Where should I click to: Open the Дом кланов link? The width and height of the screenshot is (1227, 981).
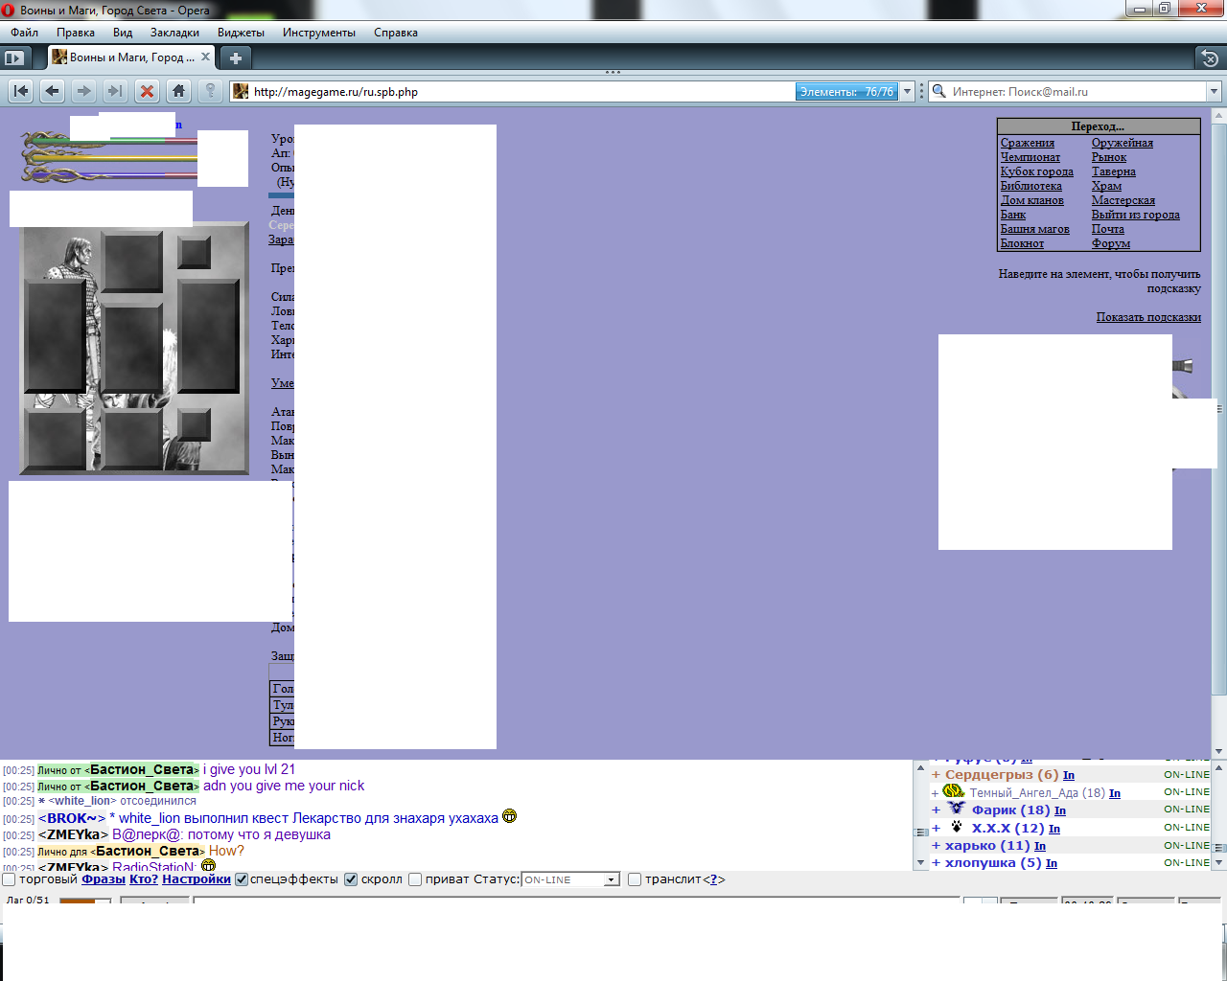(1031, 200)
